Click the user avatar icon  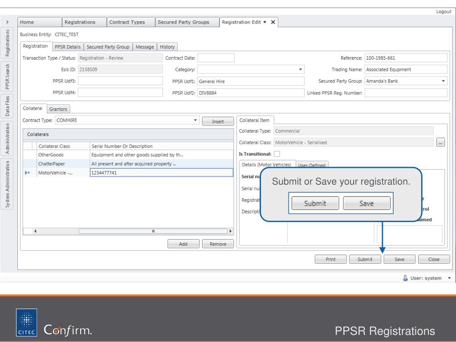tap(405, 278)
